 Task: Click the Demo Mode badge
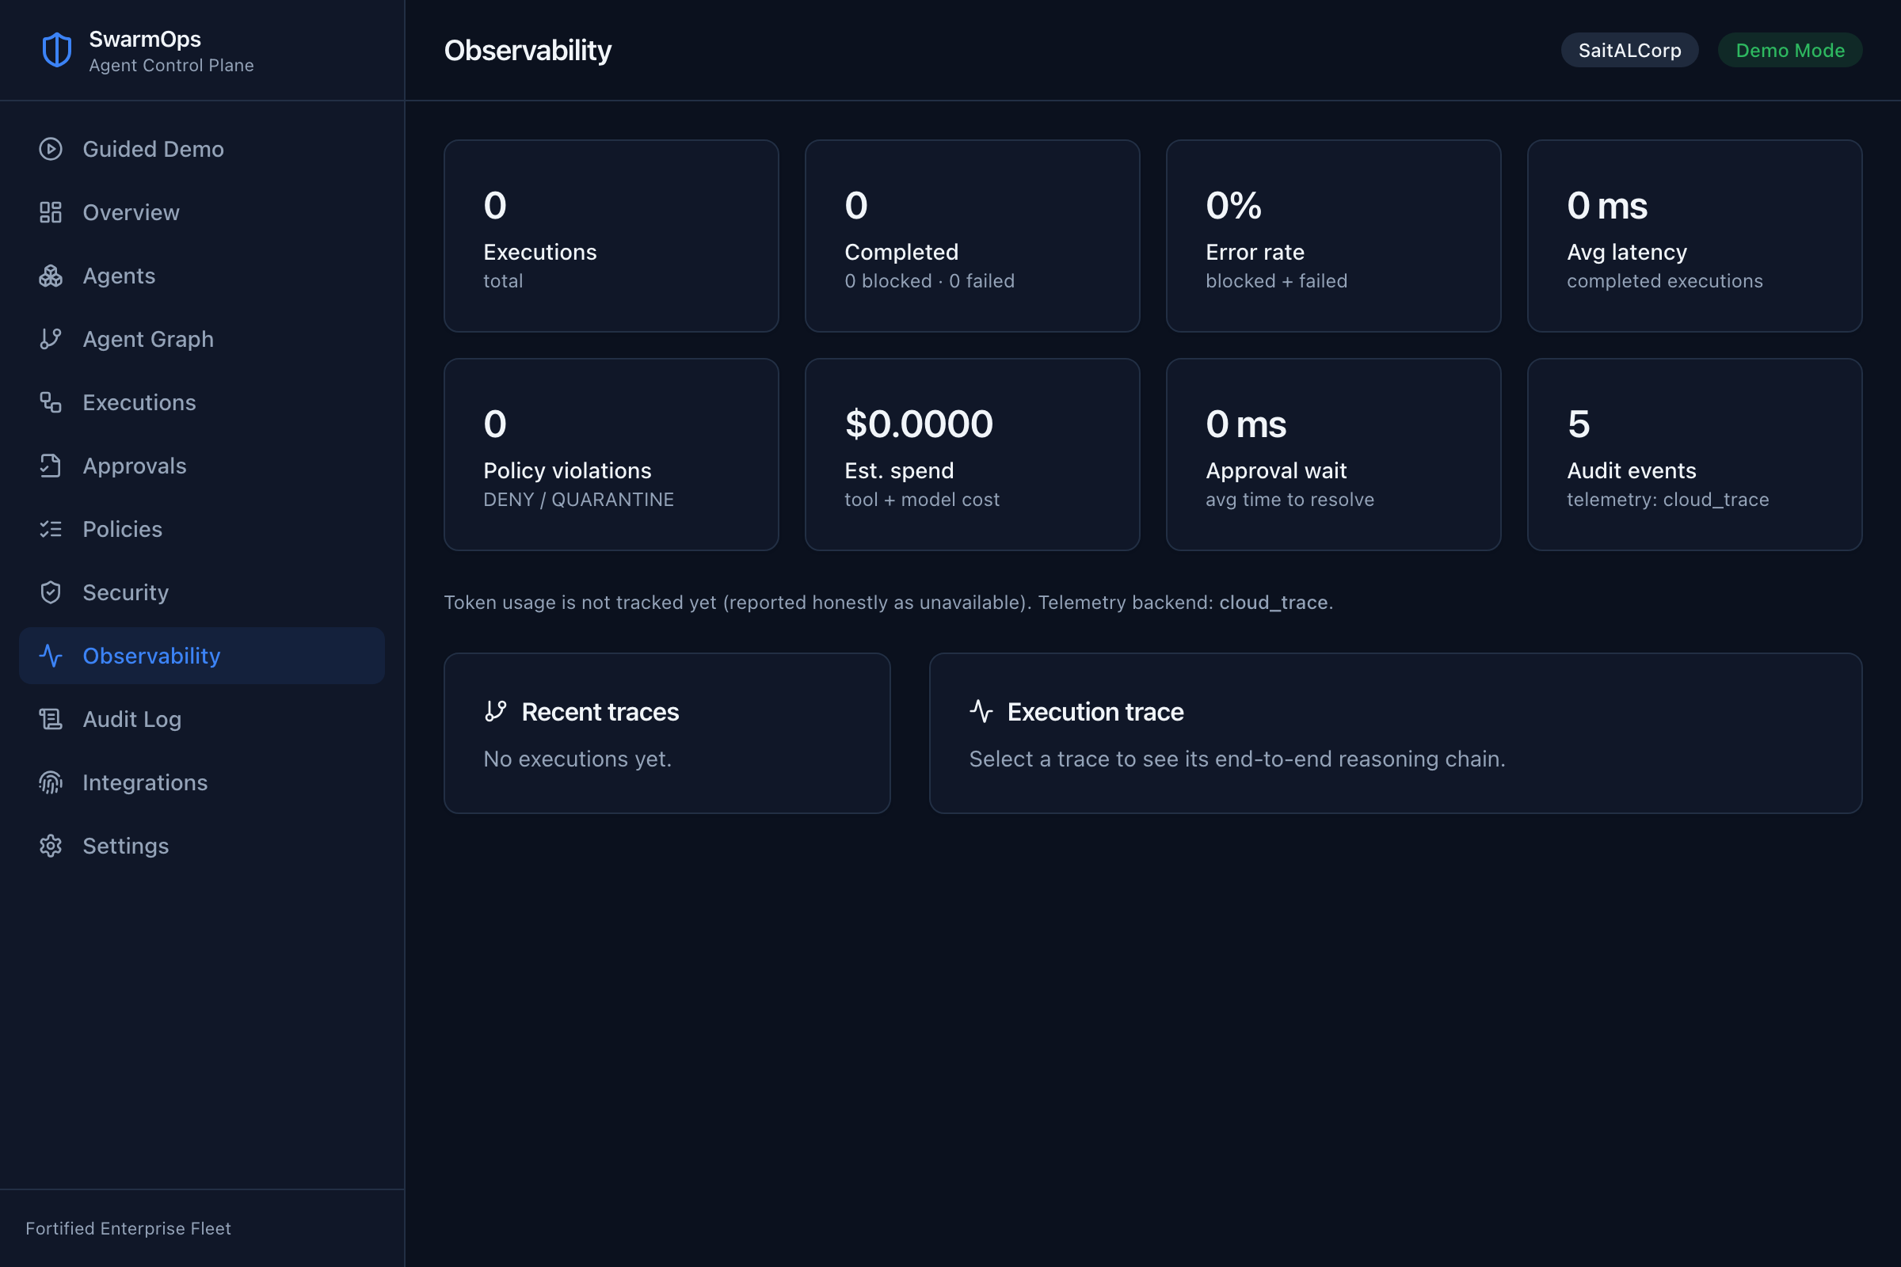[1789, 50]
